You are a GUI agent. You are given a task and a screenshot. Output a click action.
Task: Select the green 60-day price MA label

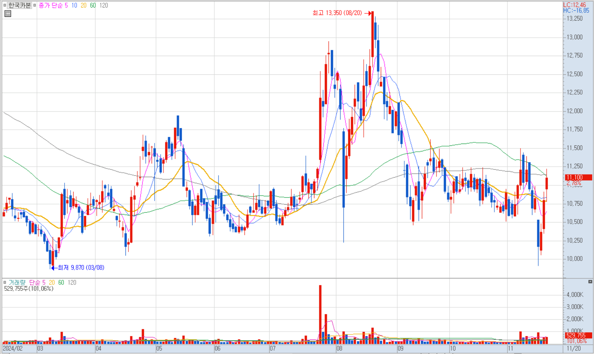(93, 5)
